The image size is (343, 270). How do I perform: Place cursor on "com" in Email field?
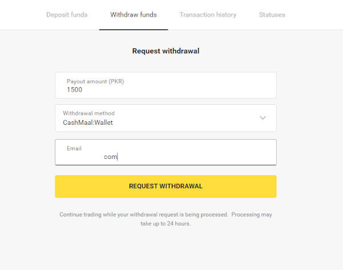(110, 157)
